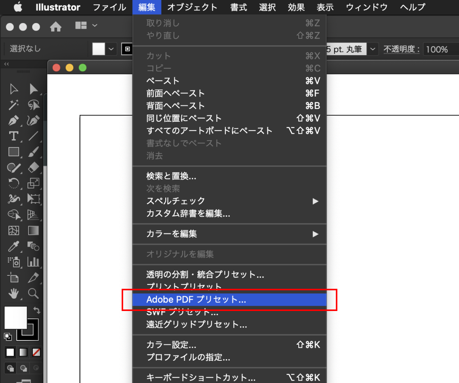The image size is (459, 383).
Task: Select the Symbol Sprayer tool
Action: [x=14, y=262]
